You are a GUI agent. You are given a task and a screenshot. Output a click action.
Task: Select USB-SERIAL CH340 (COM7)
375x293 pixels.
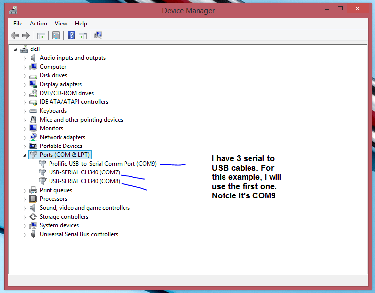[84, 172]
